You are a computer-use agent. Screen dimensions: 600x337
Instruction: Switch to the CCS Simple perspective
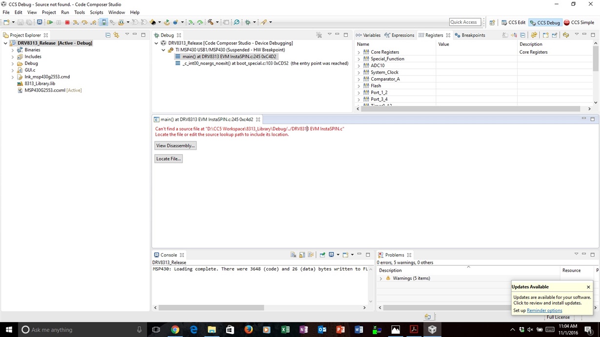[579, 22]
